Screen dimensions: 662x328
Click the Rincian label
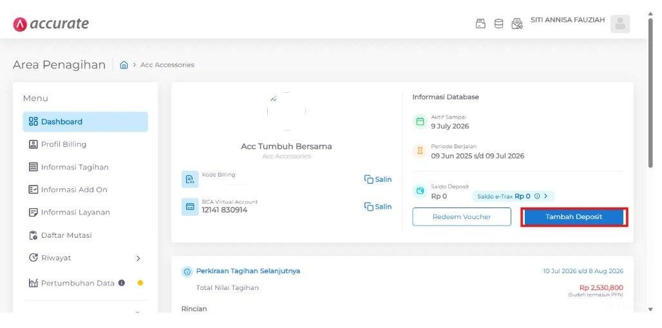194,309
